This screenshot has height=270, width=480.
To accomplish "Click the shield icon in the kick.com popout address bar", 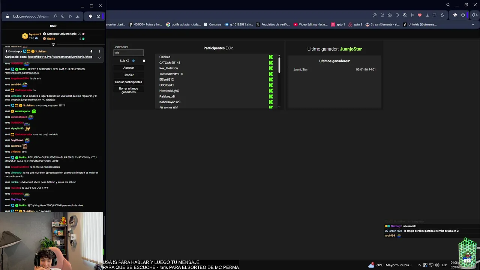I will [x=63, y=16].
